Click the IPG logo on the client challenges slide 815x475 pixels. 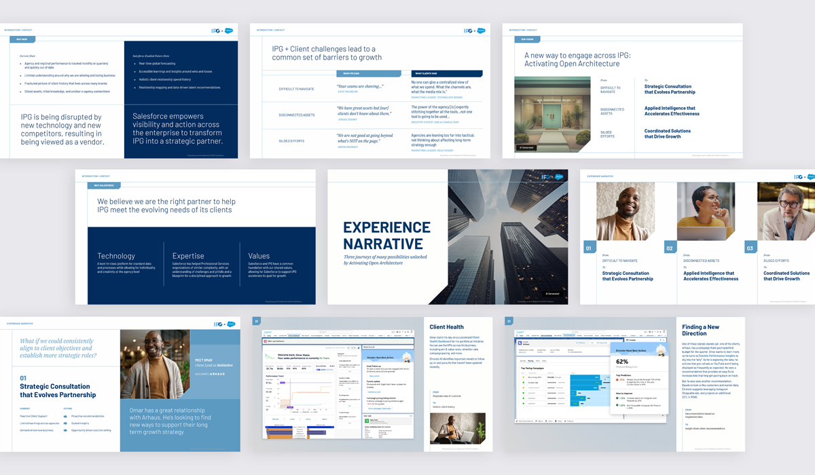[x=467, y=31]
